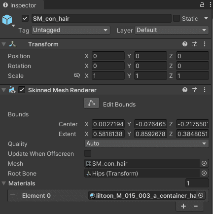This screenshot has height=214, width=213.
Task: Open the Mesh object picker circle
Action: coord(204,163)
